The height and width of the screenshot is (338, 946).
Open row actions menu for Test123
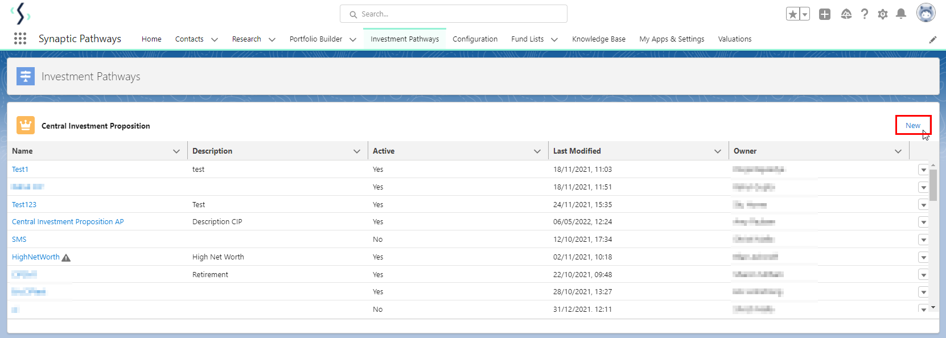tap(923, 205)
